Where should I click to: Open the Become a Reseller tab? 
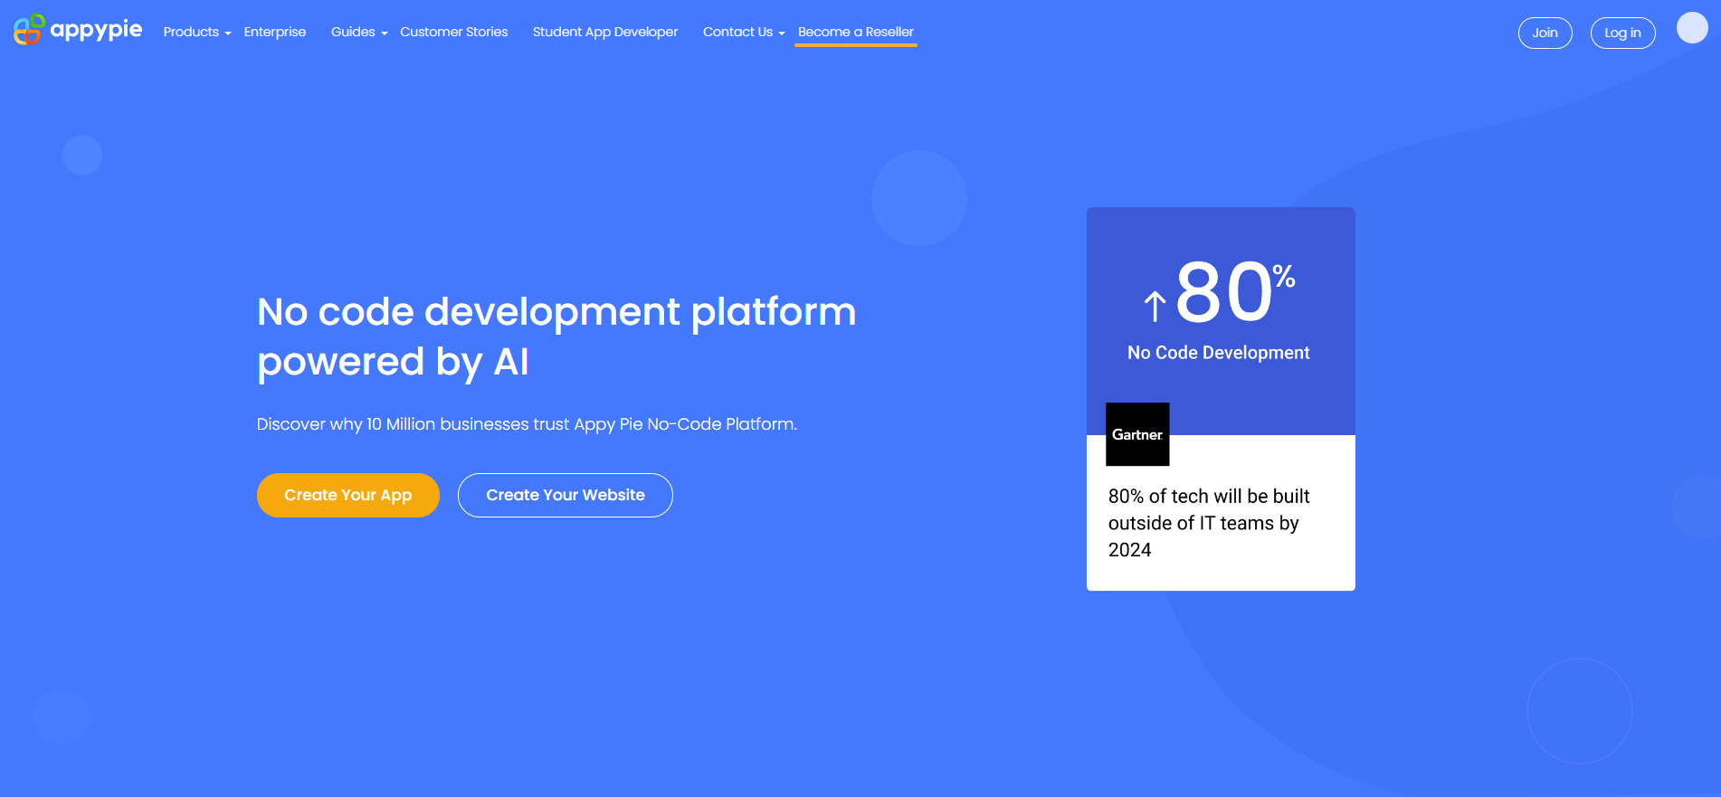point(856,32)
